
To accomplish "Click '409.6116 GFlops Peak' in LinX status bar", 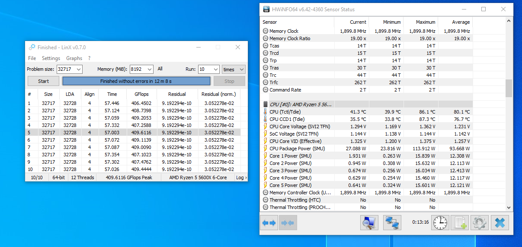I will (129, 177).
